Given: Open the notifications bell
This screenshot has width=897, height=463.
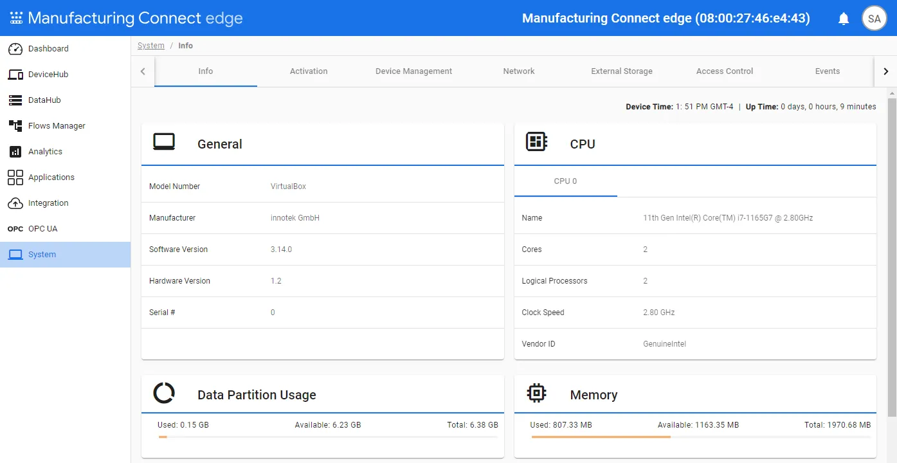Looking at the screenshot, I should pos(844,19).
